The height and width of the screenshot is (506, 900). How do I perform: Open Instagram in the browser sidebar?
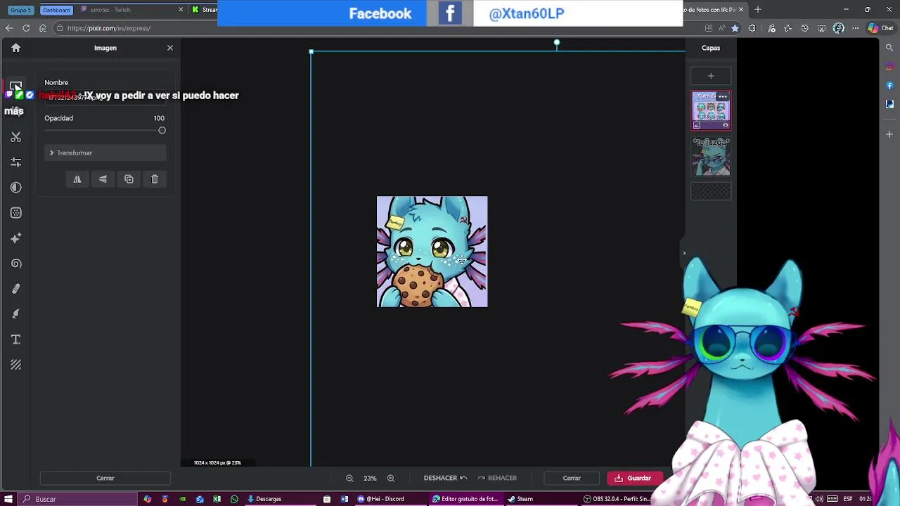pyautogui.click(x=889, y=67)
